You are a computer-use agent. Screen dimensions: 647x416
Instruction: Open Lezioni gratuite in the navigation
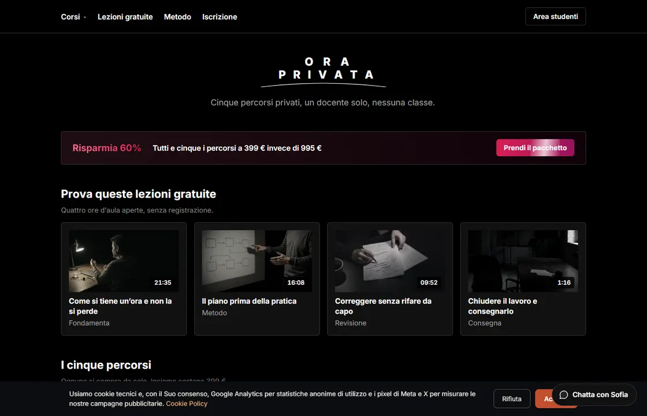tap(125, 17)
